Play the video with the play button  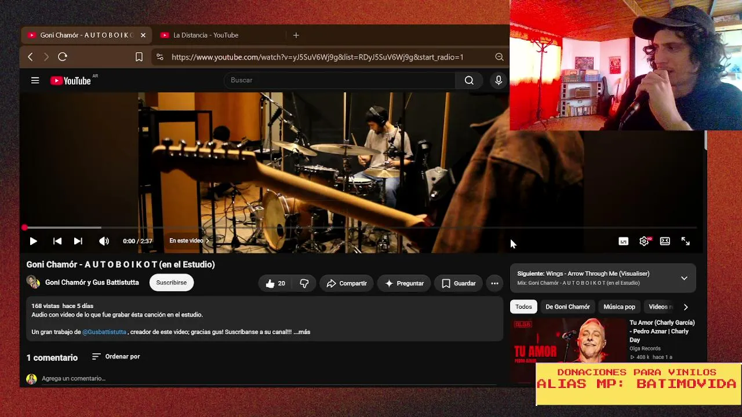[33, 241]
